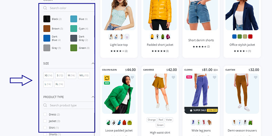Open the Office stylish jacket product link
The height and width of the screenshot is (136, 272).
(x=242, y=45)
